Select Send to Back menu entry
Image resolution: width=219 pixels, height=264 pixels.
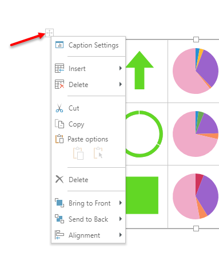pyautogui.click(x=88, y=219)
